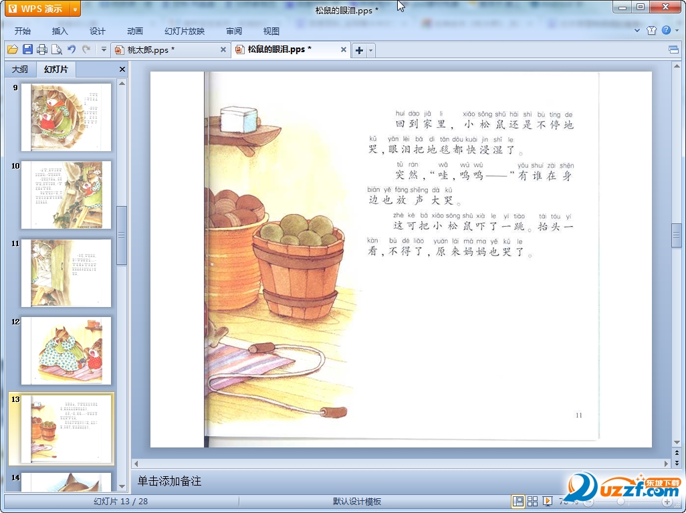Image resolution: width=686 pixels, height=513 pixels.
Task: Open Help with the question mark icon
Action: 667,30
